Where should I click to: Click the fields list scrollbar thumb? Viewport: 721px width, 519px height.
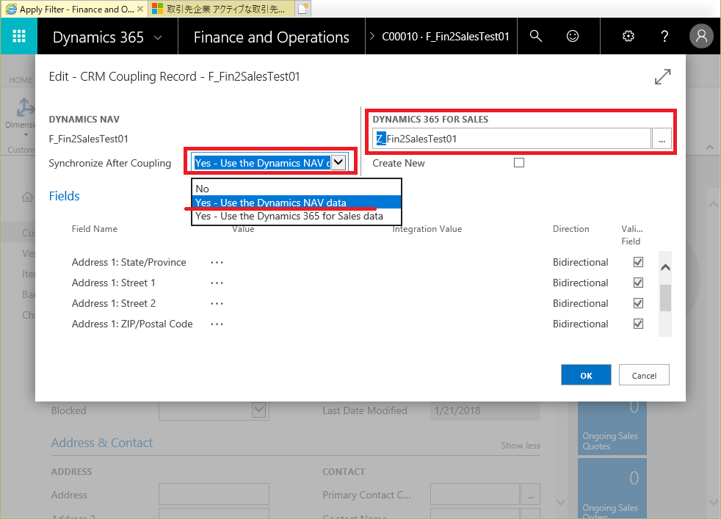point(665,298)
